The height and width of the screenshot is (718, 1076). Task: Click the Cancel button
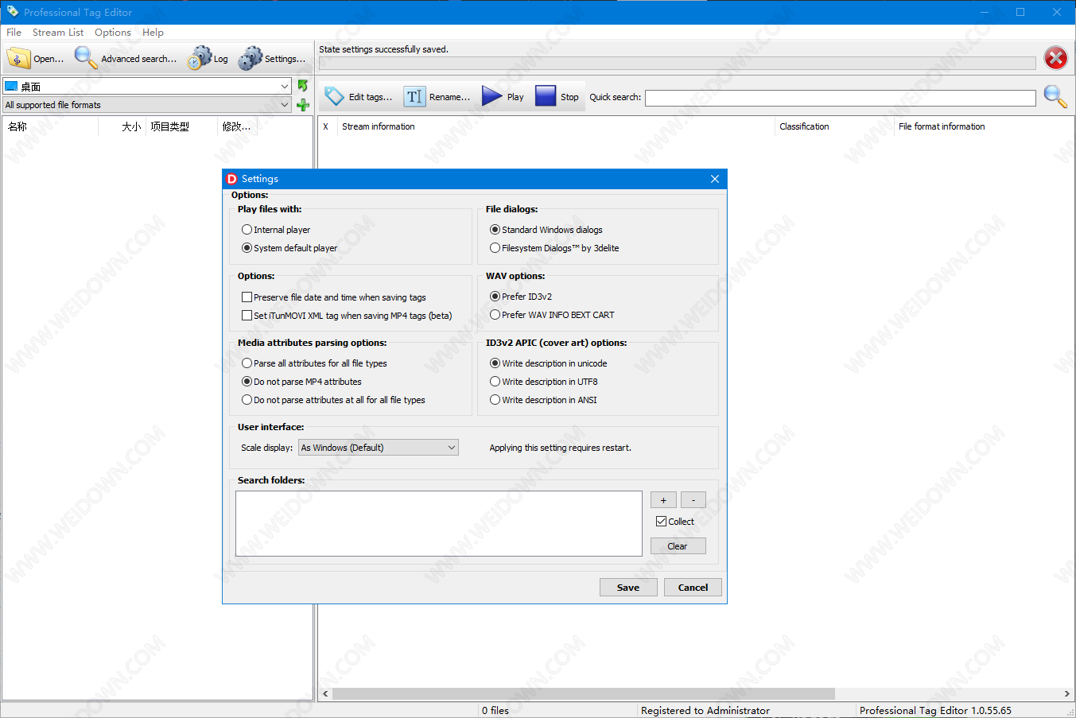click(x=693, y=588)
